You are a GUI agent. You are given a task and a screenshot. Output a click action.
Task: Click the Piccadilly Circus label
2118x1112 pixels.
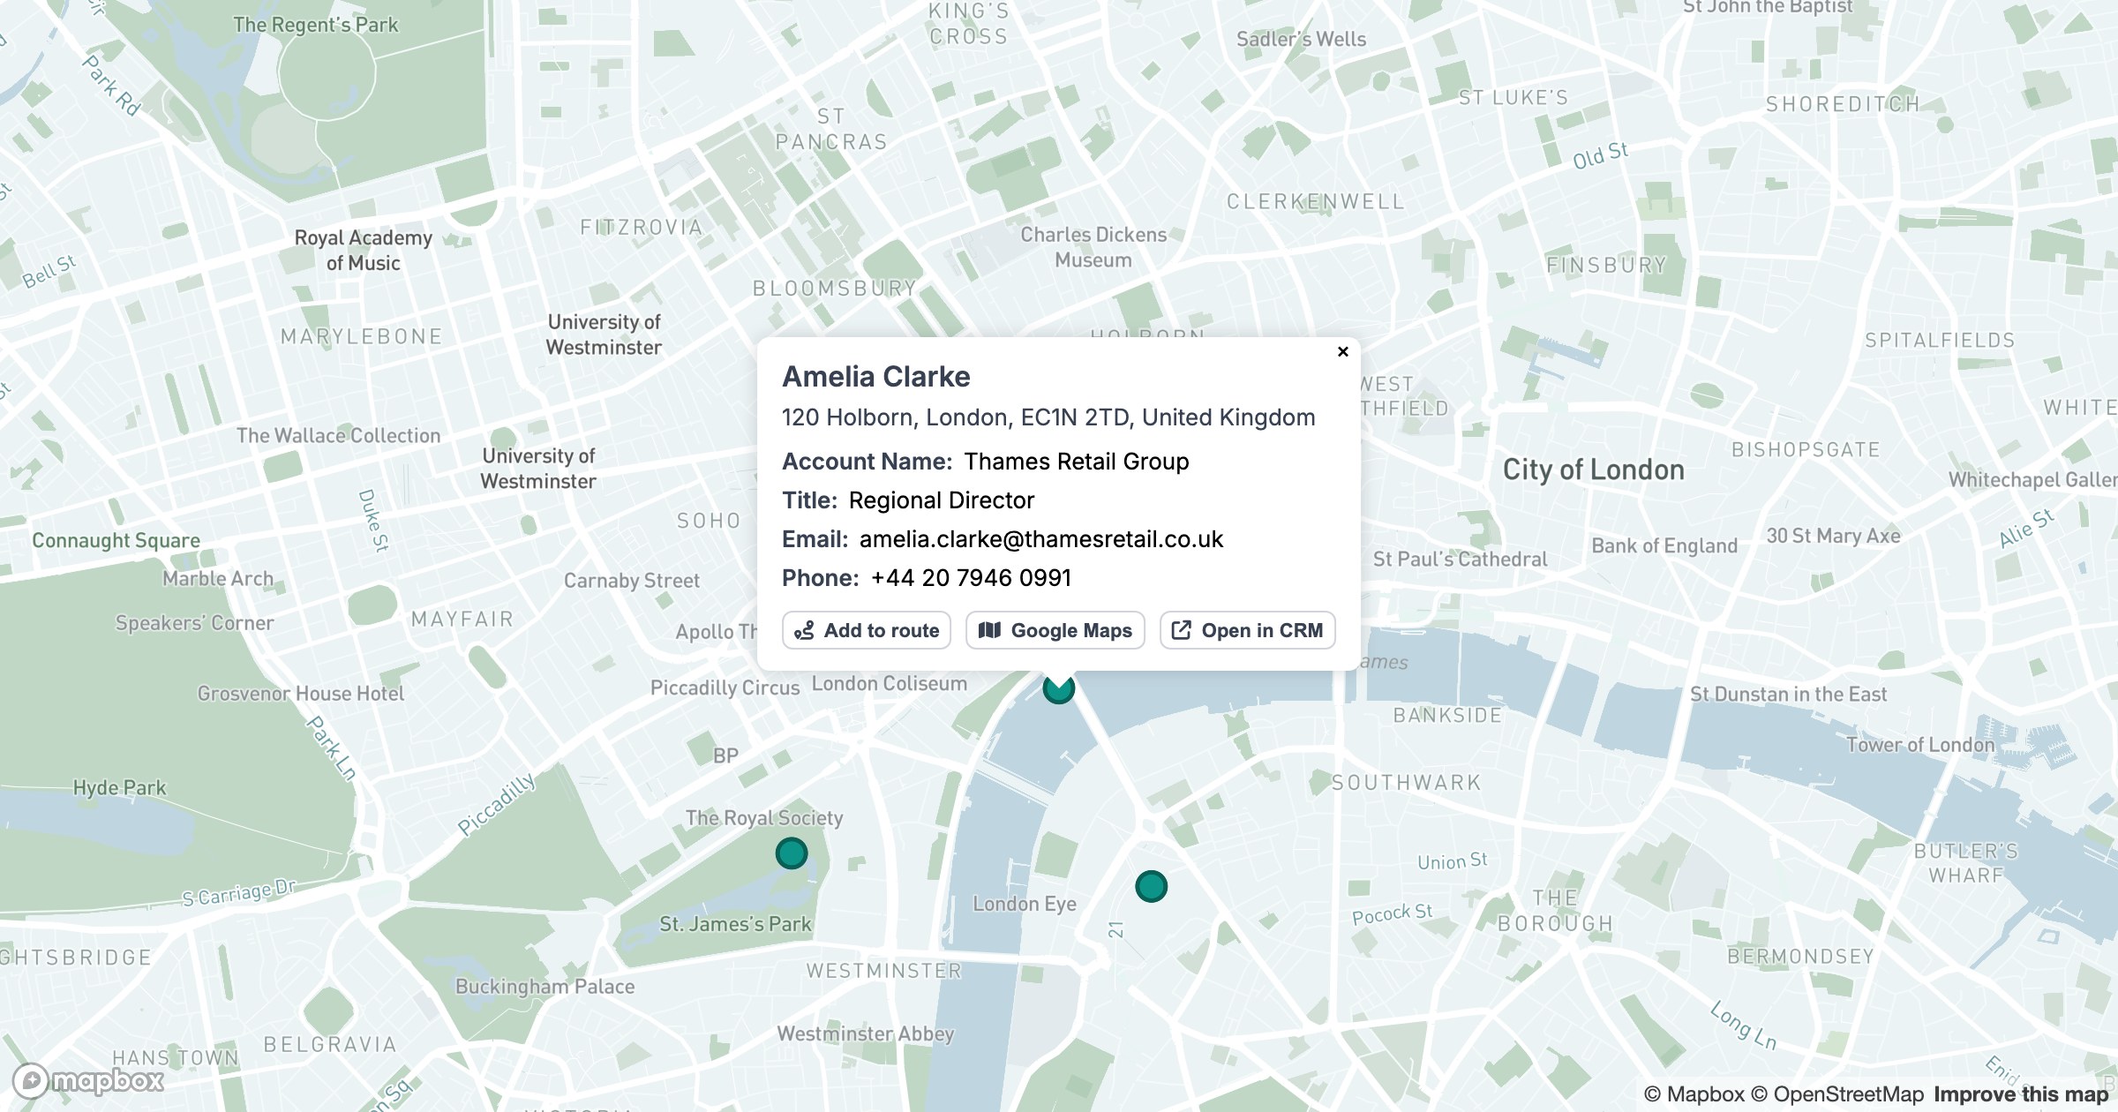coord(725,688)
